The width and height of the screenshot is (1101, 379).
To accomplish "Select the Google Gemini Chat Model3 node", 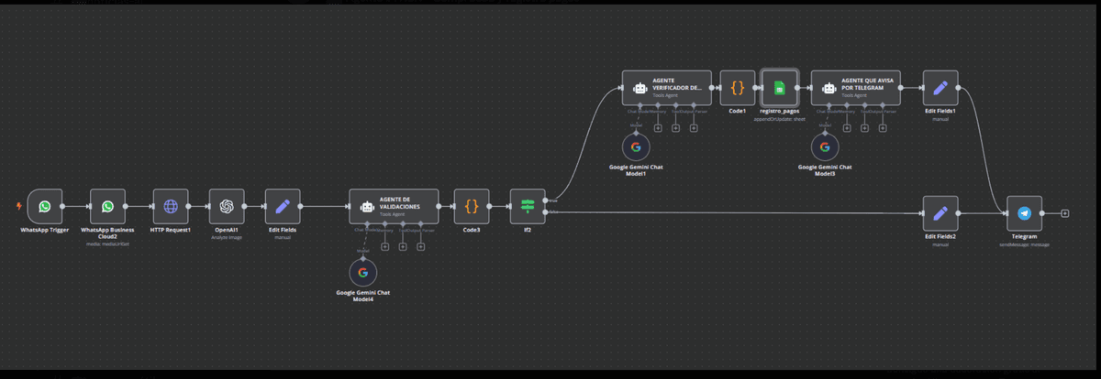I will click(824, 146).
